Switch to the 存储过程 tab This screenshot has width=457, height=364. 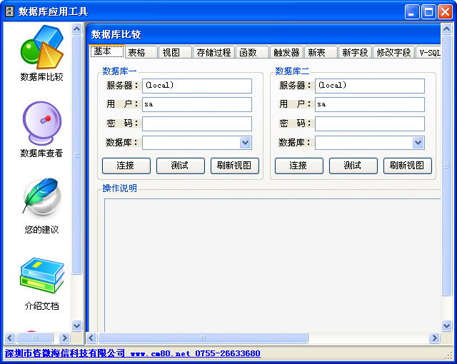click(214, 52)
